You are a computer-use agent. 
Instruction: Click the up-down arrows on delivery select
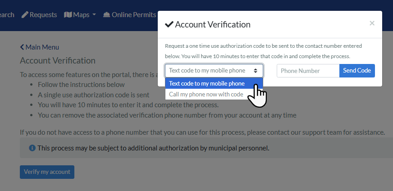(x=256, y=71)
